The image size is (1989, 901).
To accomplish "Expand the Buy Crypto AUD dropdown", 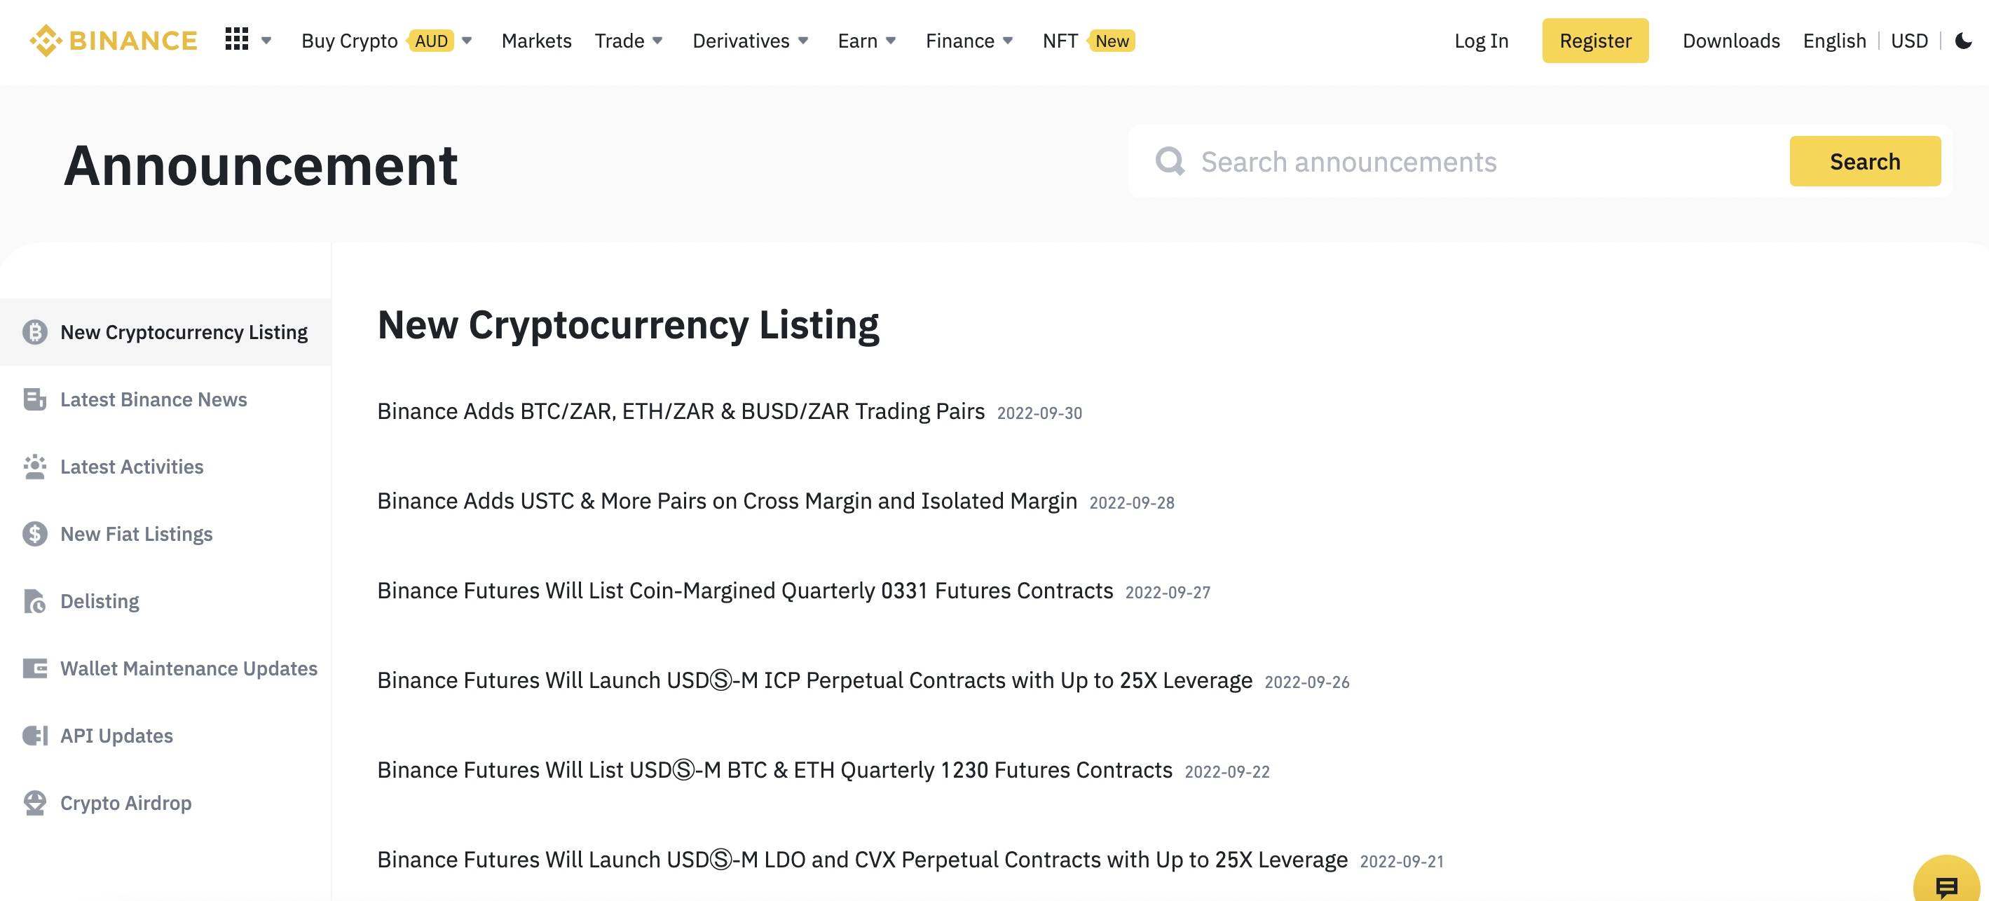I will [470, 41].
